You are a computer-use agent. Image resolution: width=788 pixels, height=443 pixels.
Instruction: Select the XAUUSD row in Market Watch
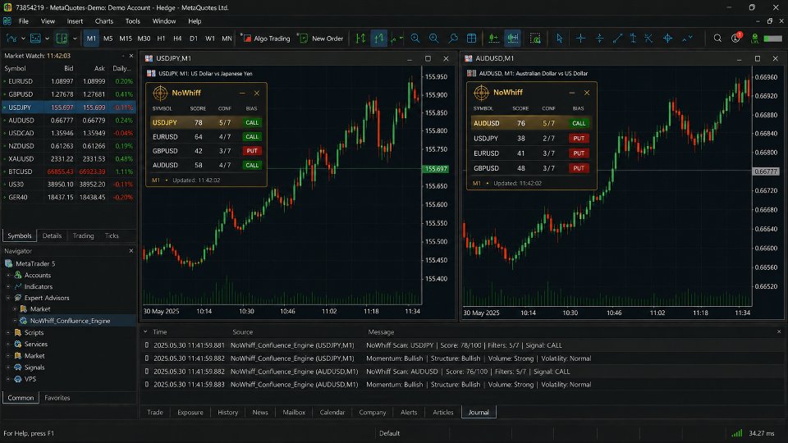coord(68,158)
